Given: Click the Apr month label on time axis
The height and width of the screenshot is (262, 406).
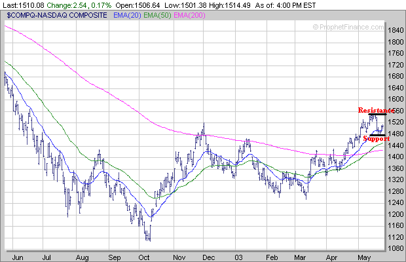Looking at the screenshot, I should (332, 257).
